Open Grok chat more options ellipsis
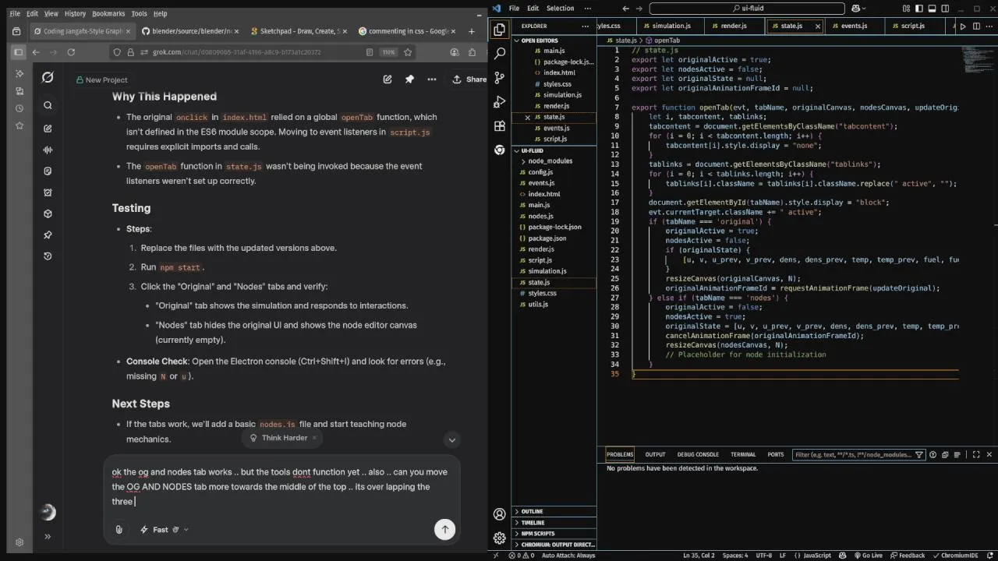The image size is (998, 561). [432, 79]
